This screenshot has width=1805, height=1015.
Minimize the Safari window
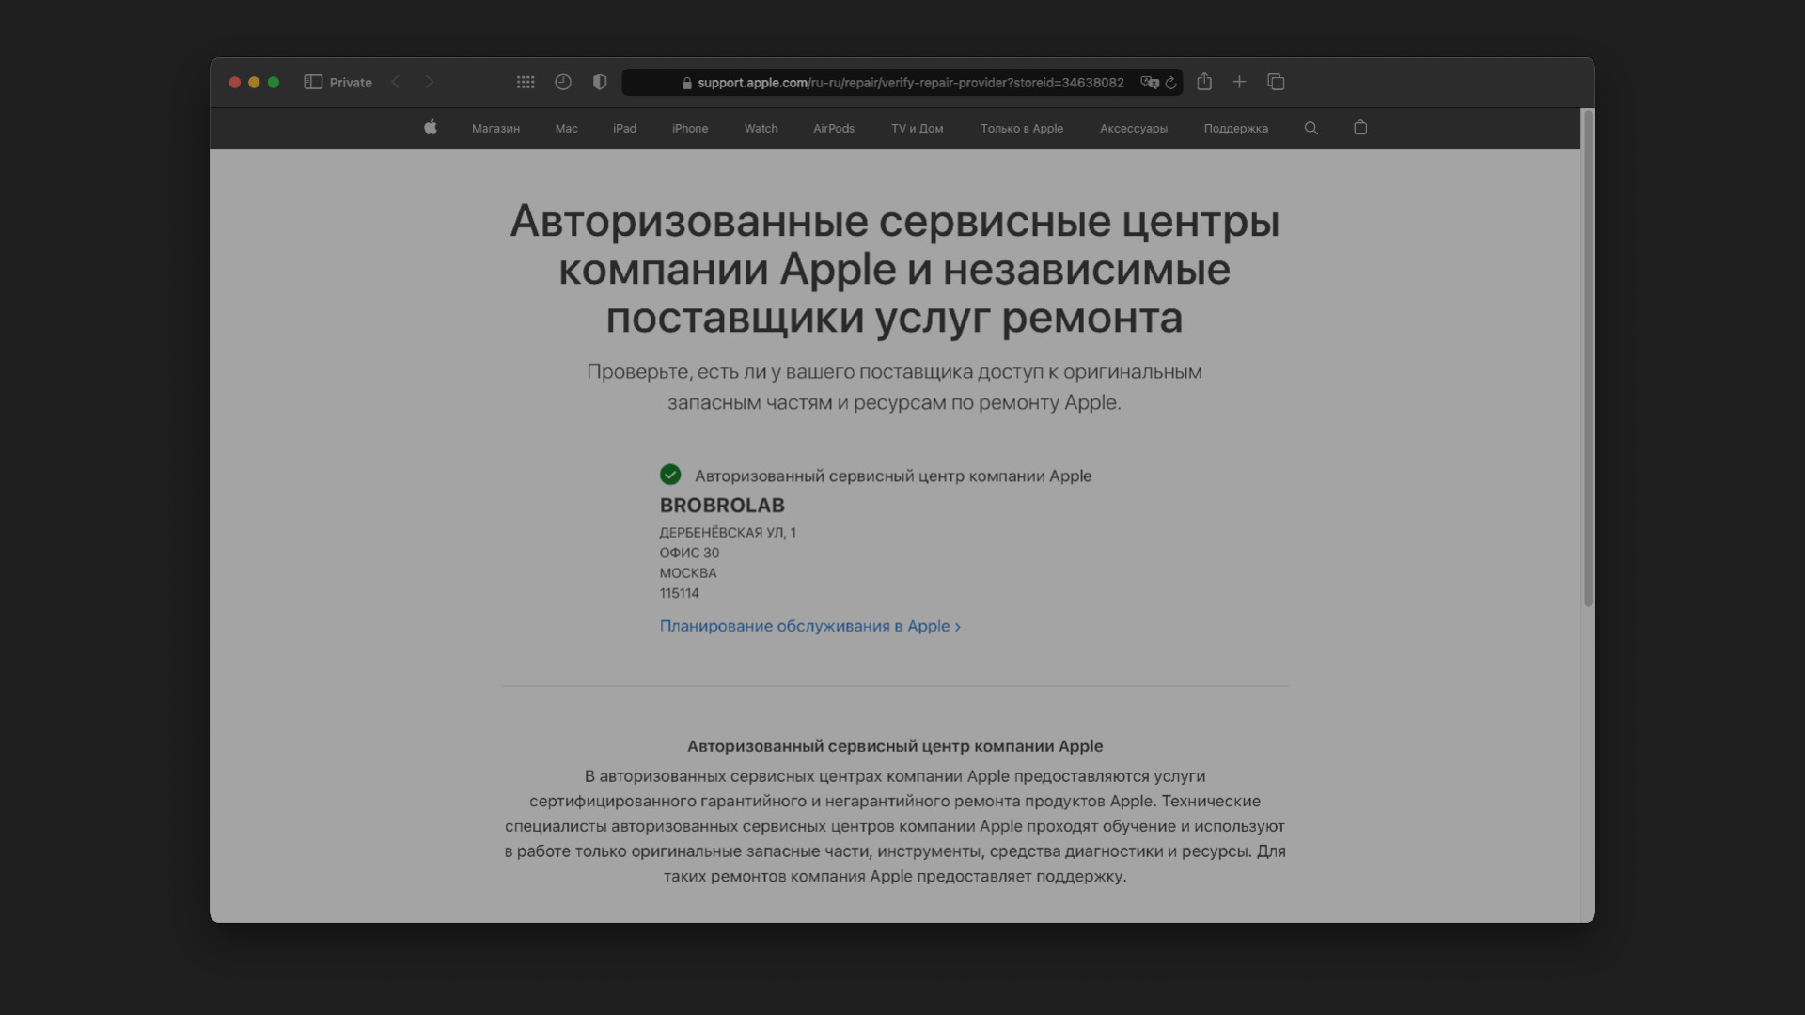pyautogui.click(x=254, y=83)
